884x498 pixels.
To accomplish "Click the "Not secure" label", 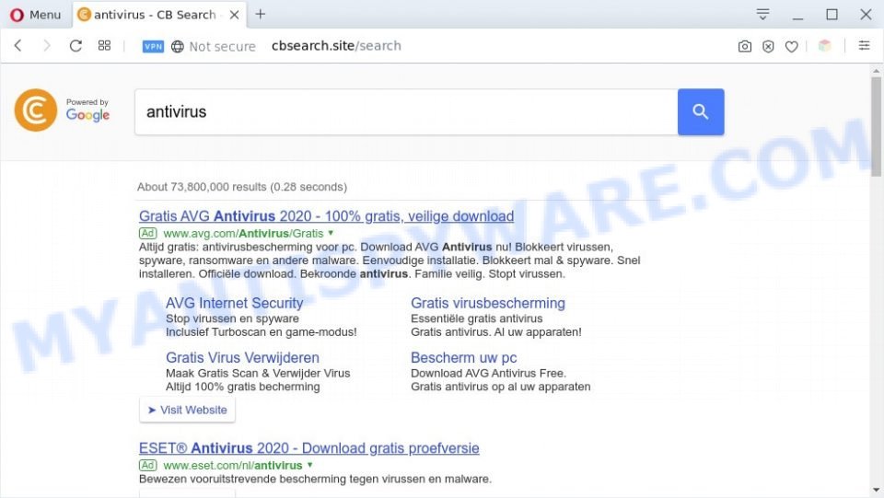I will 222,46.
